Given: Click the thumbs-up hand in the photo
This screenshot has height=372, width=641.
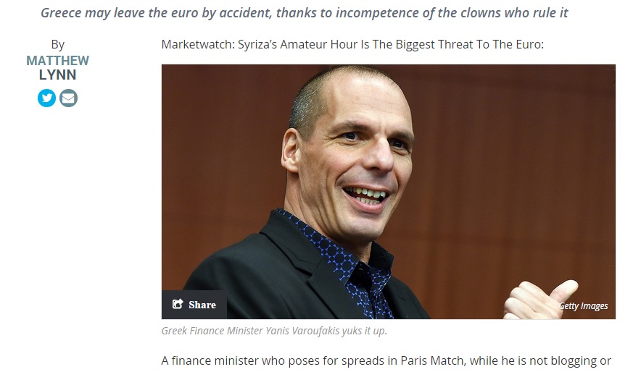Looking at the screenshot, I should [540, 300].
